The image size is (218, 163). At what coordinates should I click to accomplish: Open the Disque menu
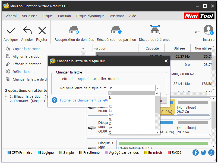coord(48,16)
